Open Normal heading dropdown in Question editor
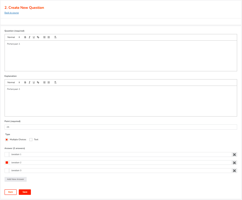242x200 pixels. [14, 37]
